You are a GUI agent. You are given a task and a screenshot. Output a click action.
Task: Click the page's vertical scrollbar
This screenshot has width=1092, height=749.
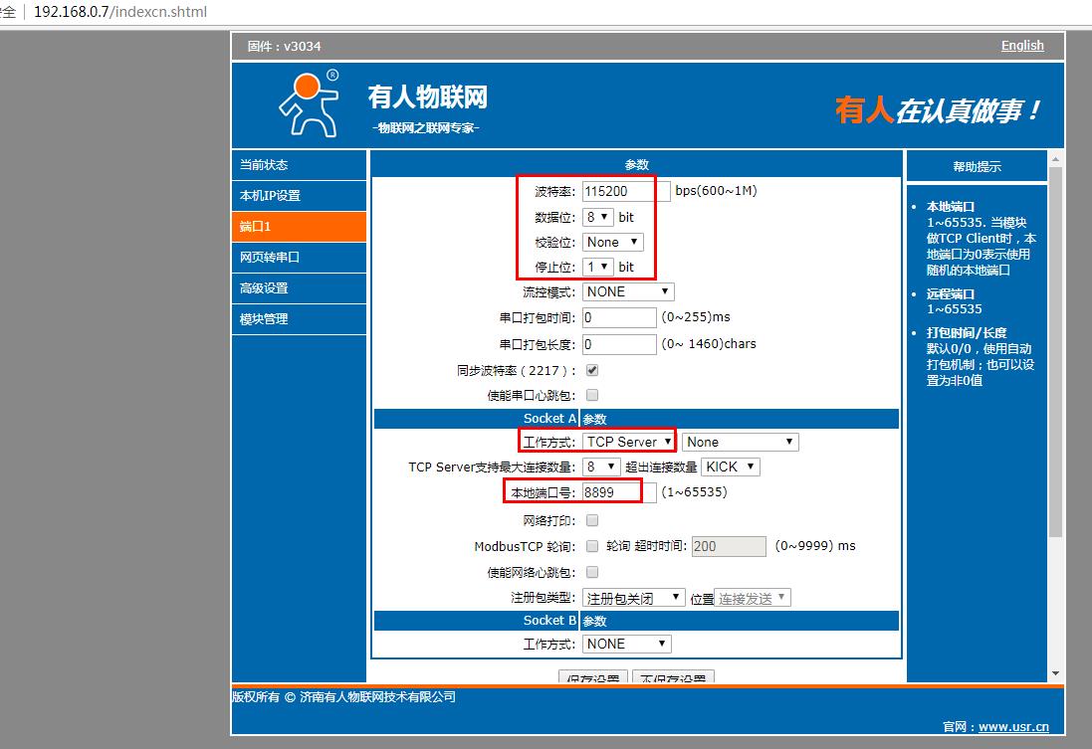1056,348
